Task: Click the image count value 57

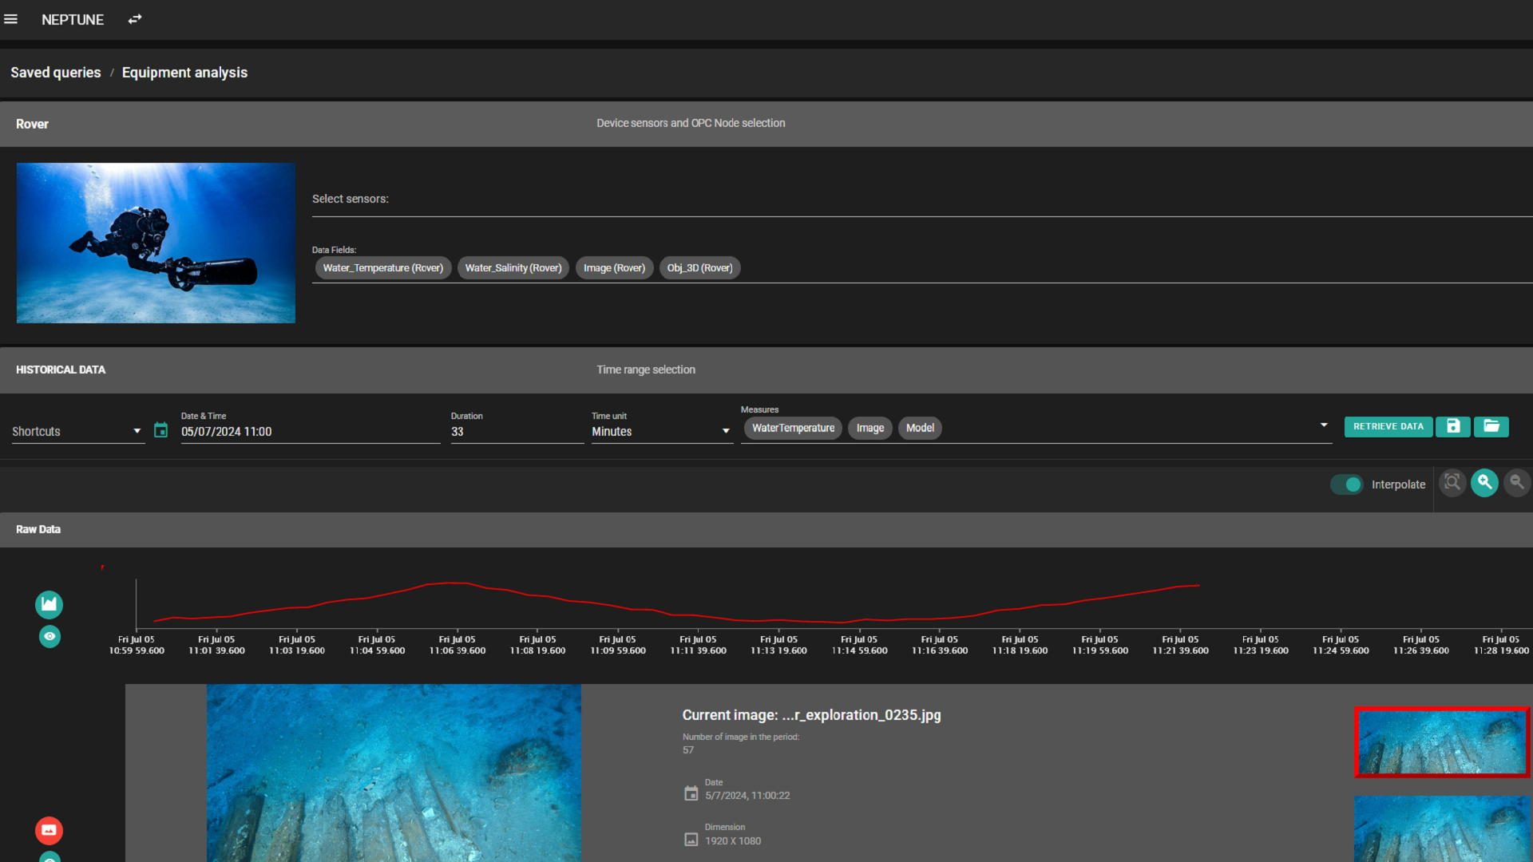Action: (688, 750)
